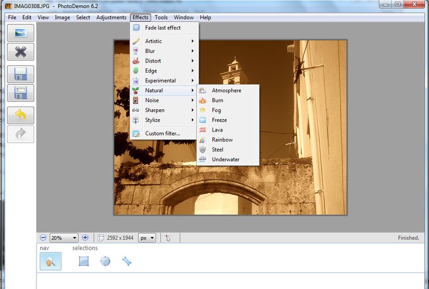Zoom in with the plus button
429x289 pixels.
(85, 238)
